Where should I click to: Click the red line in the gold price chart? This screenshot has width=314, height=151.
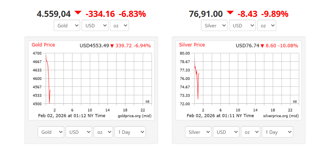pos(48,80)
